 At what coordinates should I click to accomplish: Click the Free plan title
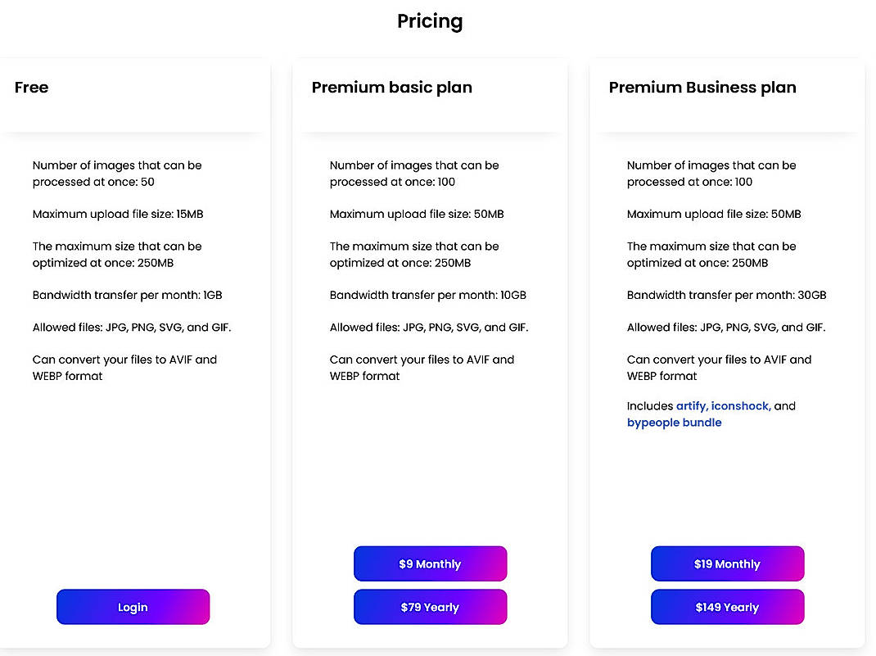coord(31,87)
